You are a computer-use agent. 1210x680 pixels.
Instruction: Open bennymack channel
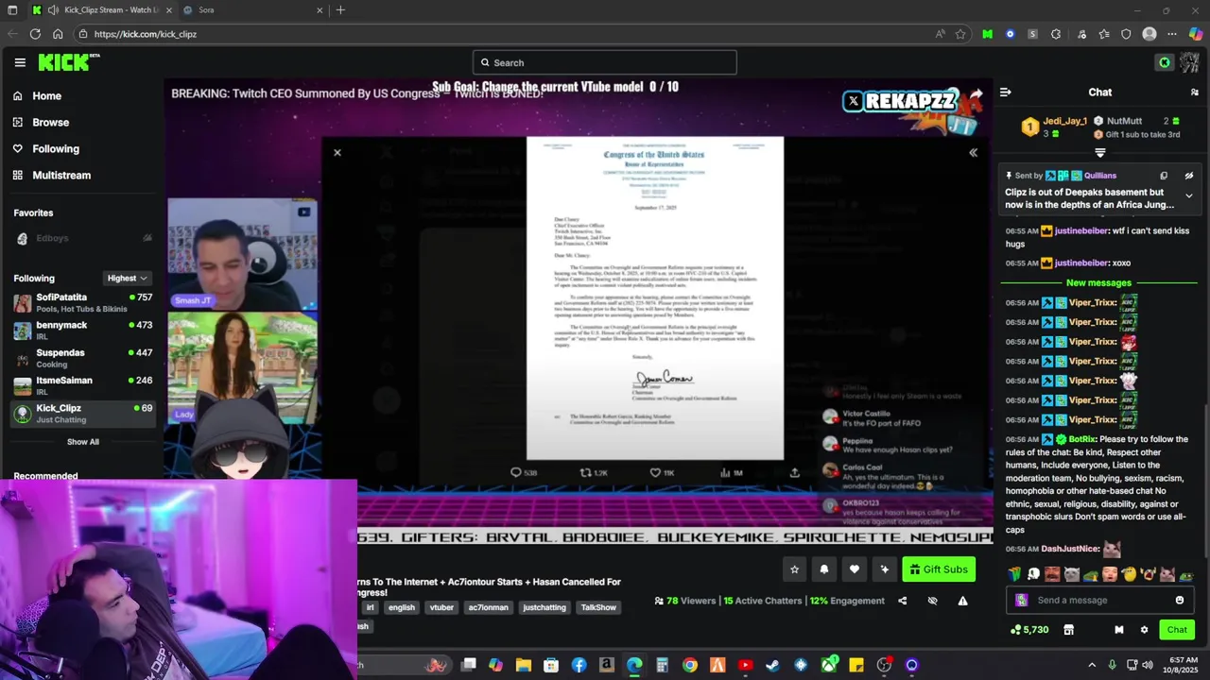tap(82, 330)
